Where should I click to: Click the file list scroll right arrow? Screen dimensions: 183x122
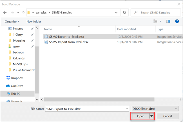tap(180, 100)
